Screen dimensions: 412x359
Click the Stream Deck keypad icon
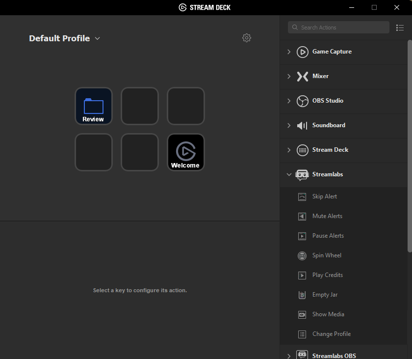coord(303,150)
